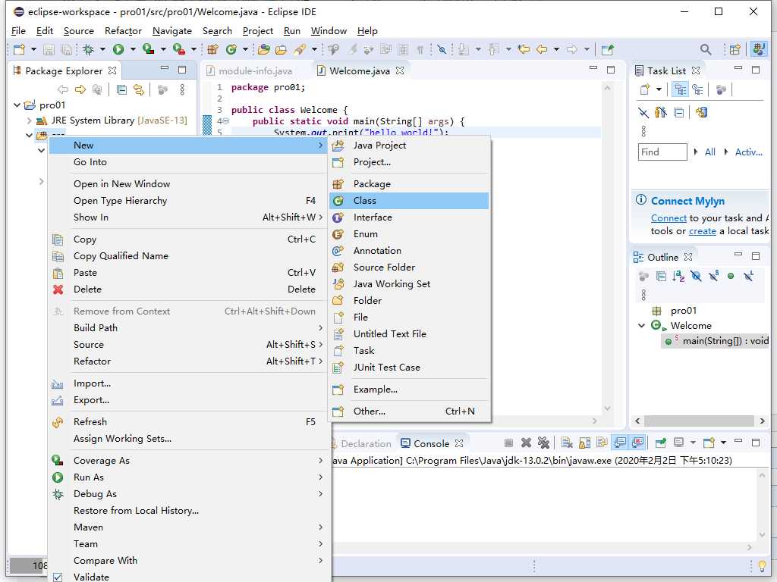This screenshot has height=582, width=777.
Task: Maximize the editor area
Action: 611,70
